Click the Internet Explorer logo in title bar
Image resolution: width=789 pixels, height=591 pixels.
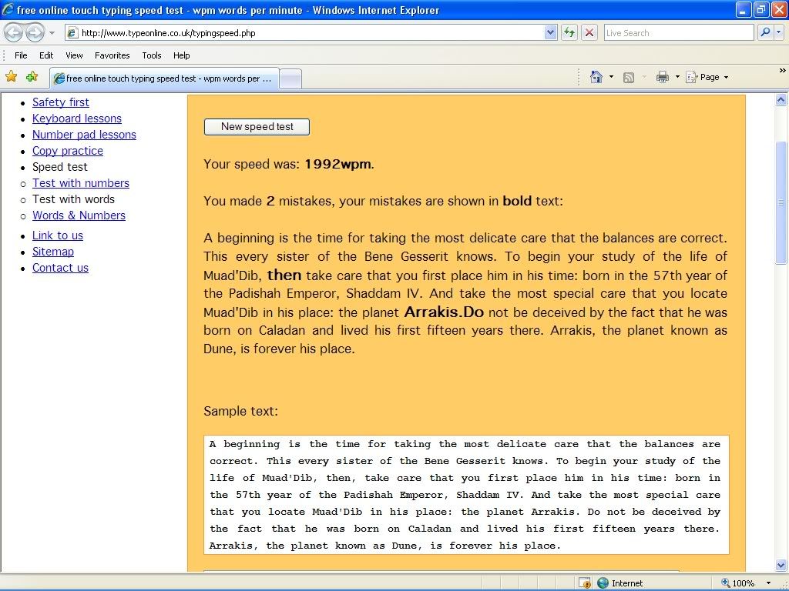coord(8,10)
